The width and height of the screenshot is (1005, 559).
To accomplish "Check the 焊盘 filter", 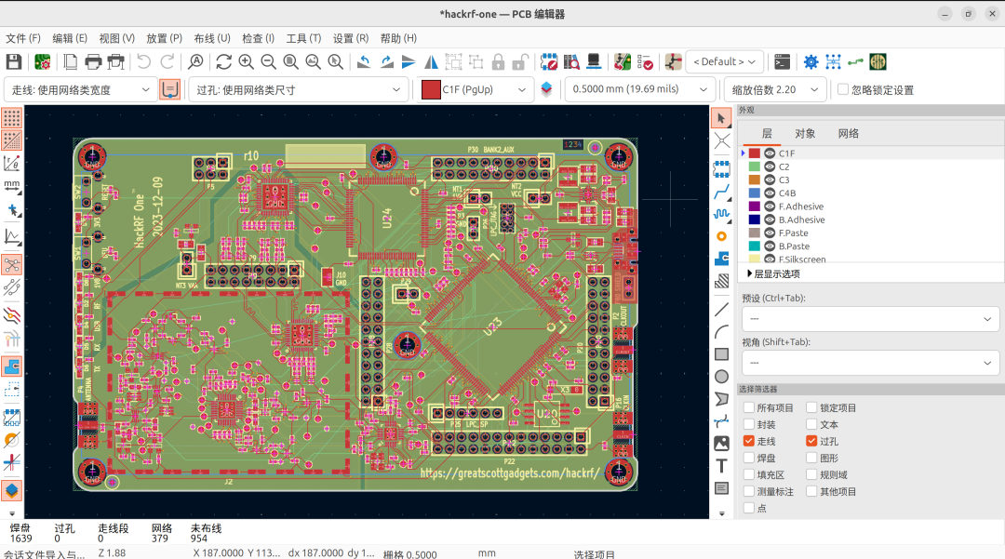I will (748, 458).
